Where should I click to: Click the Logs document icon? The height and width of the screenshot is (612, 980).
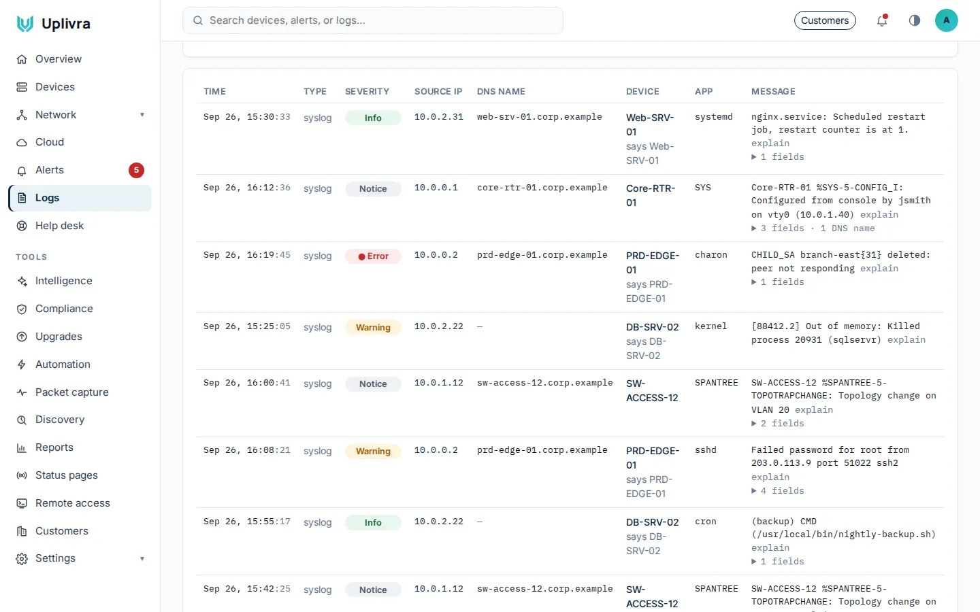click(x=22, y=198)
